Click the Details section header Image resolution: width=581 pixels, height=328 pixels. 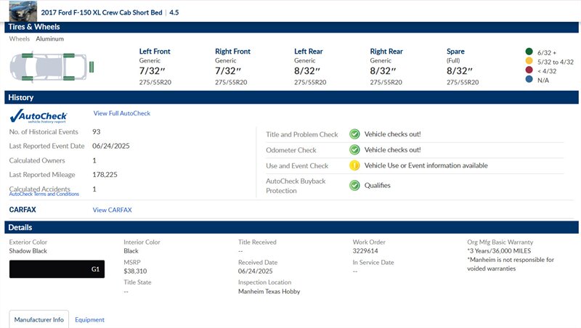[291, 227]
